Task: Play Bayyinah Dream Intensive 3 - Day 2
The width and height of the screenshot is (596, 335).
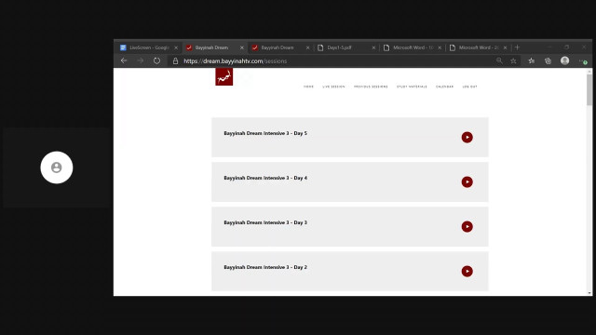Action: coord(467,271)
